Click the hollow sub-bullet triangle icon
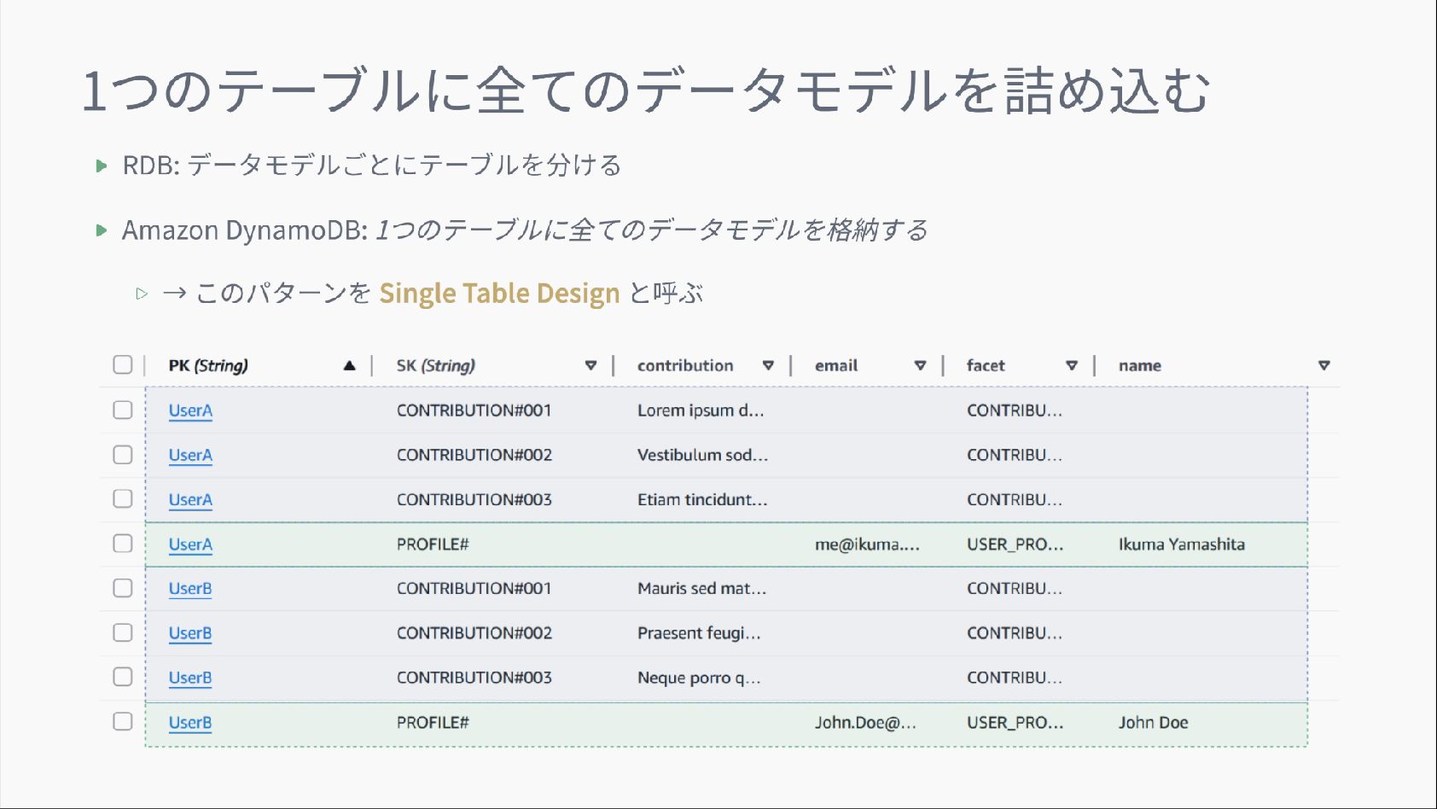Screen dimensions: 1437x809 point(142,294)
